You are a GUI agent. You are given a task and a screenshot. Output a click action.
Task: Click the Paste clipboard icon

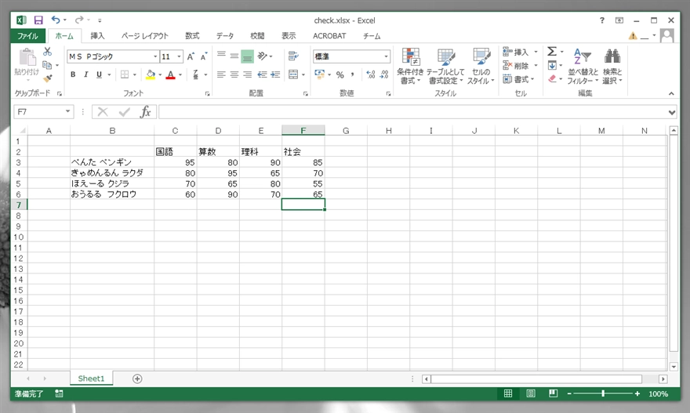click(27, 57)
